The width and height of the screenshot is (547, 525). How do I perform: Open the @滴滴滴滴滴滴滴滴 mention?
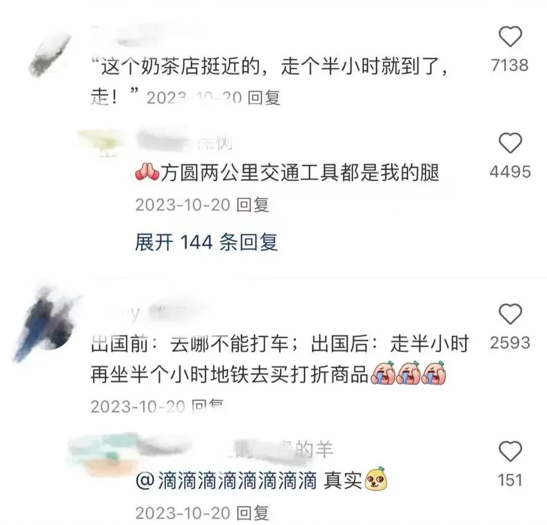[226, 481]
